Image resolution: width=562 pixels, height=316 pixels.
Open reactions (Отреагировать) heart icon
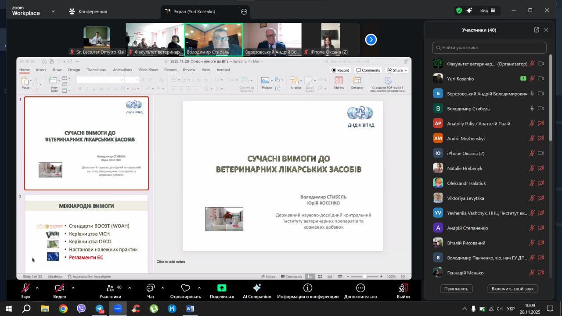tap(185, 288)
